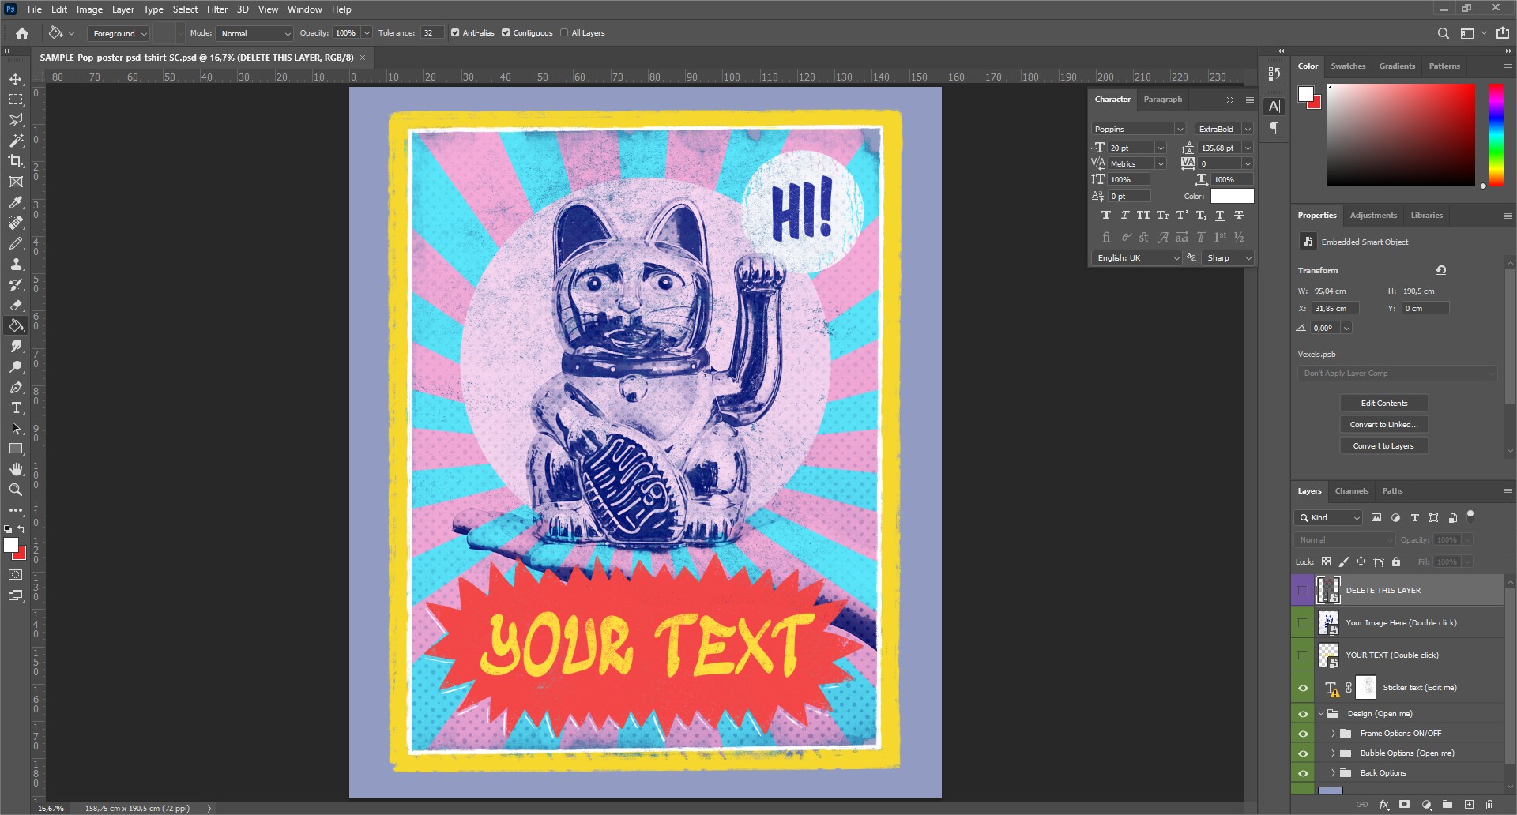
Task: Show the YOUR TEXT (Double click) layer
Action: point(1303,655)
